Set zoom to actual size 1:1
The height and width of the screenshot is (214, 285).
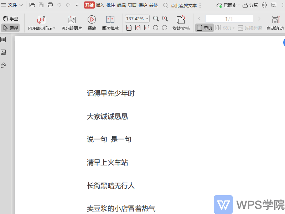(129, 27)
